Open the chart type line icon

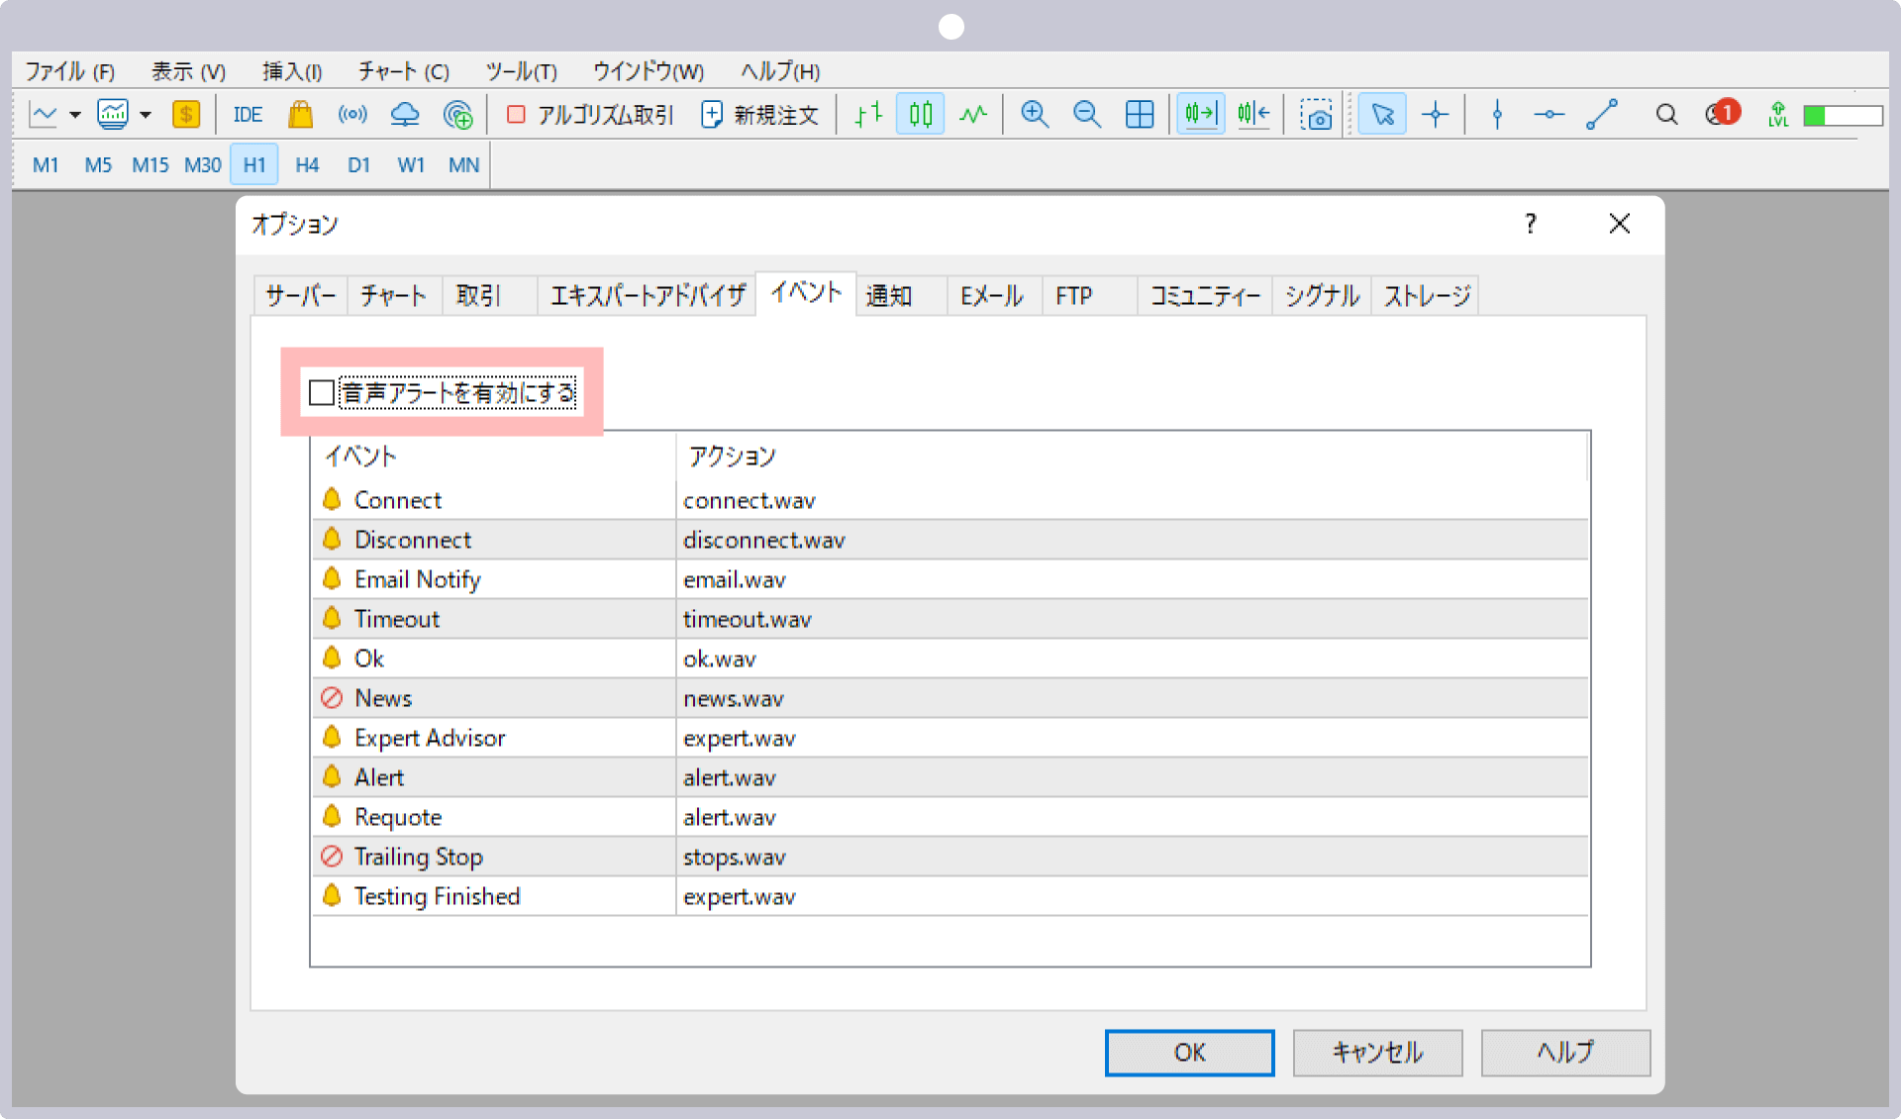point(44,115)
